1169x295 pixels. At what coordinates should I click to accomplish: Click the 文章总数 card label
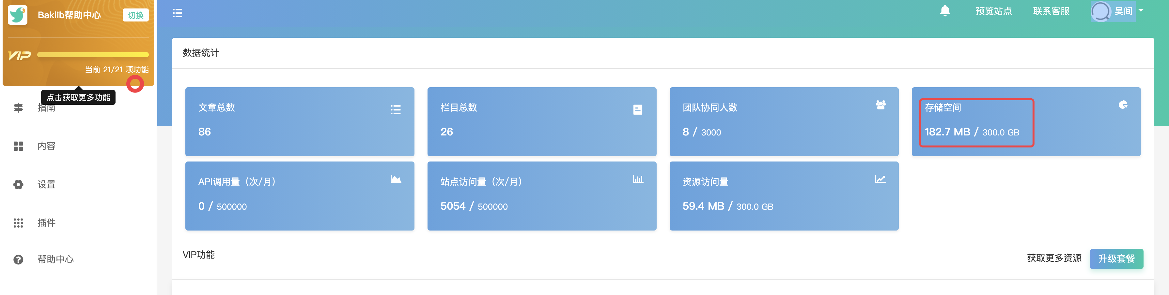coord(216,108)
